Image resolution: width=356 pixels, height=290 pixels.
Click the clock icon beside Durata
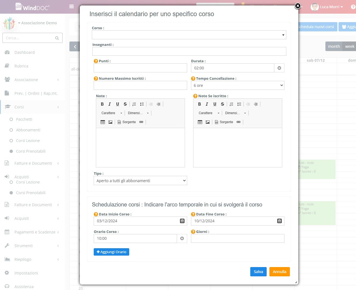coord(279,68)
